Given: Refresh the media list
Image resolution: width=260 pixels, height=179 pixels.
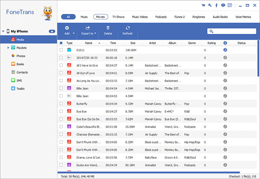Looking at the screenshot, I should pos(127,31).
